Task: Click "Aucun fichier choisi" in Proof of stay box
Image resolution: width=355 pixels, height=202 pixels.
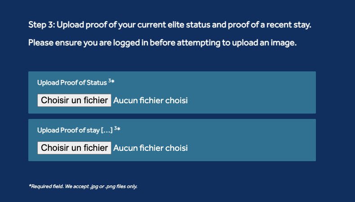Action: click(x=150, y=148)
